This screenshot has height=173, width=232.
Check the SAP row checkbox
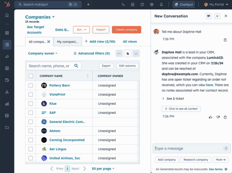coord(31,113)
